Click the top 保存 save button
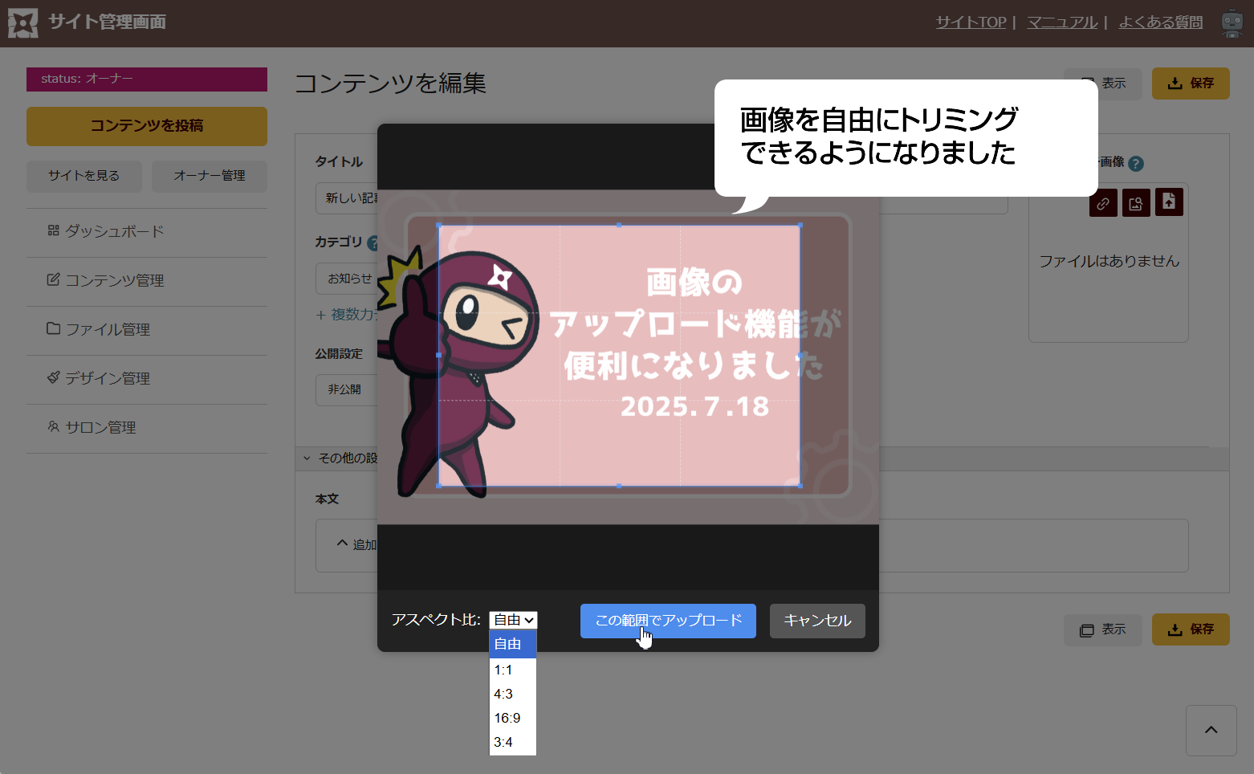Screen dimensions: 1254x774 [1191, 84]
